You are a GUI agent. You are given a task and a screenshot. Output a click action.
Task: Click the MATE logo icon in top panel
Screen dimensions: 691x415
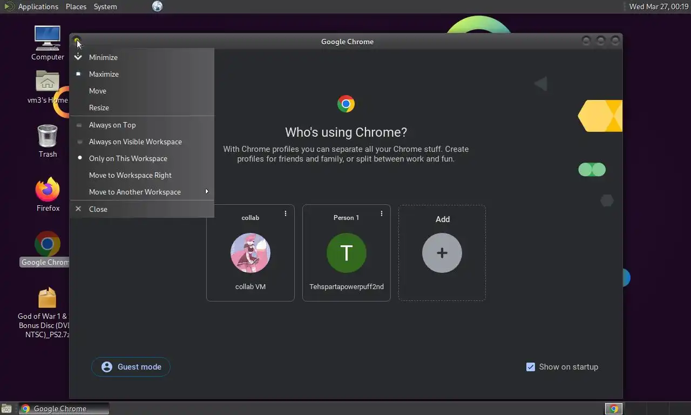coord(9,6)
